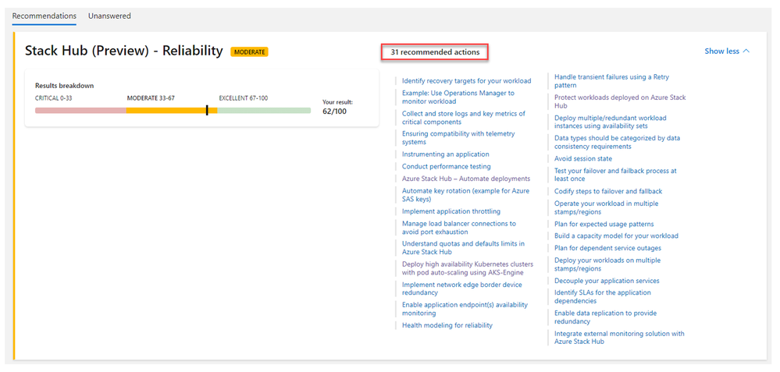
Task: Open Avoid session state link
Action: point(583,158)
